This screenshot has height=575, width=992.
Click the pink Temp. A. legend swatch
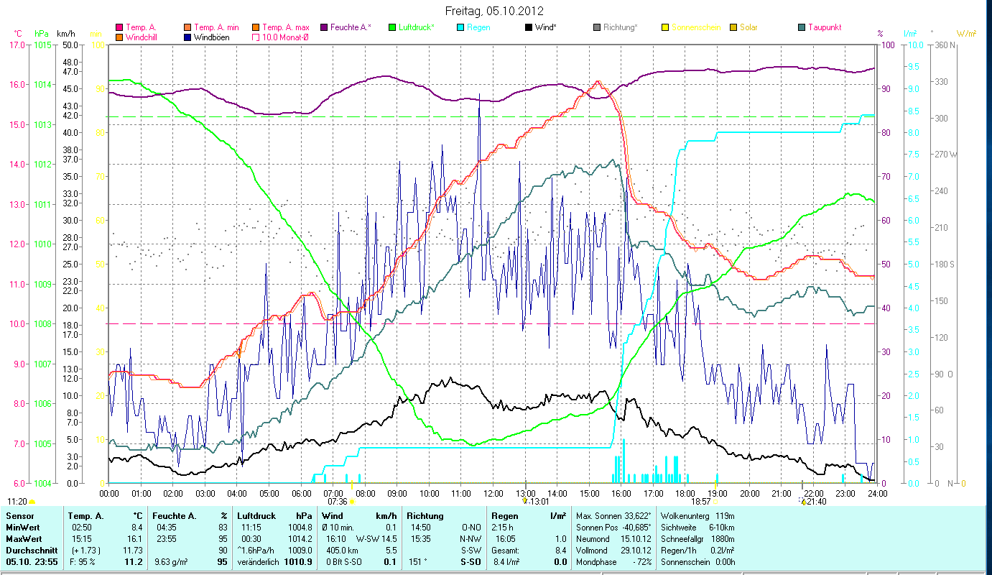tap(119, 27)
